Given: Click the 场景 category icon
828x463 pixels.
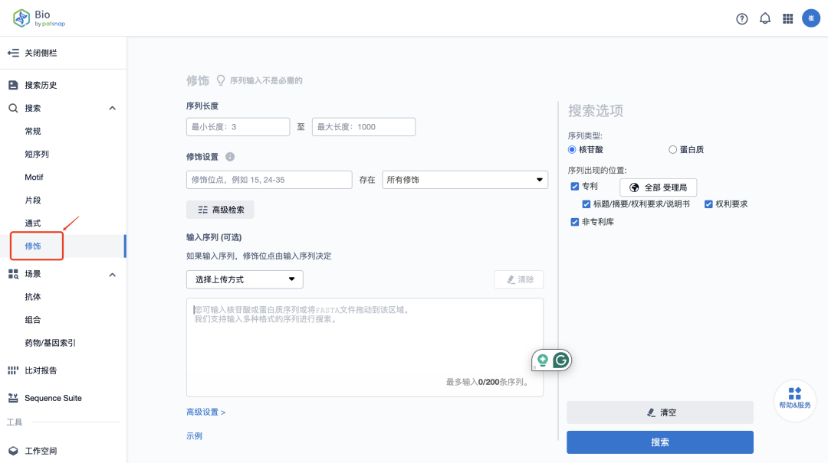Looking at the screenshot, I should tap(13, 274).
